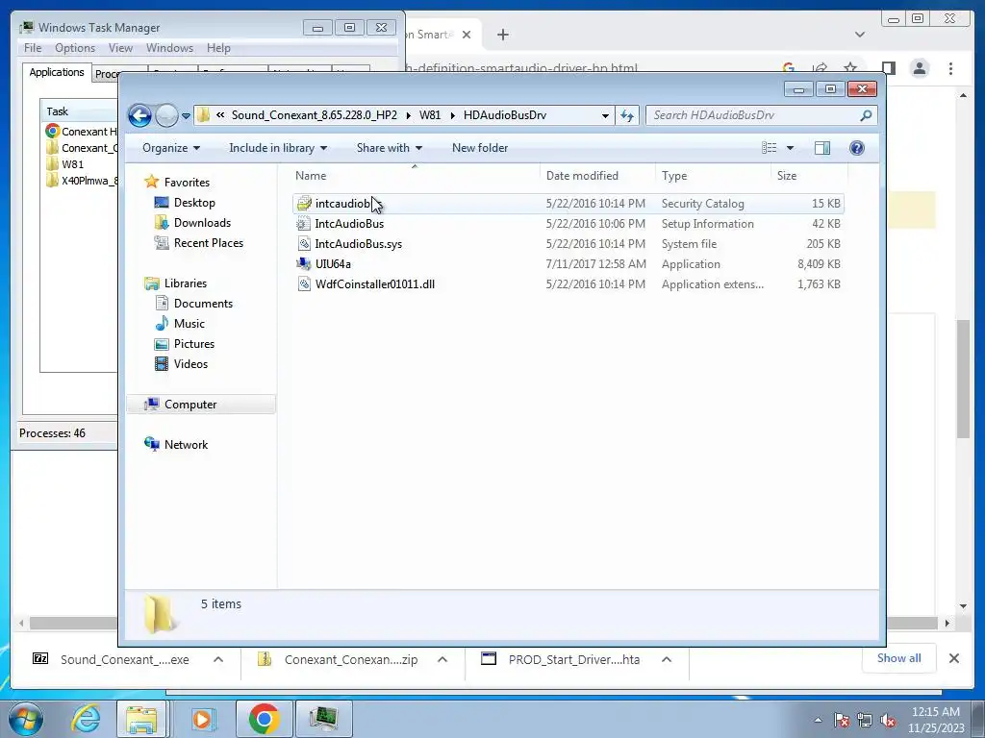Select the IntcAudioBus setup information file icon
Viewport: 985px width, 738px height.
(304, 223)
